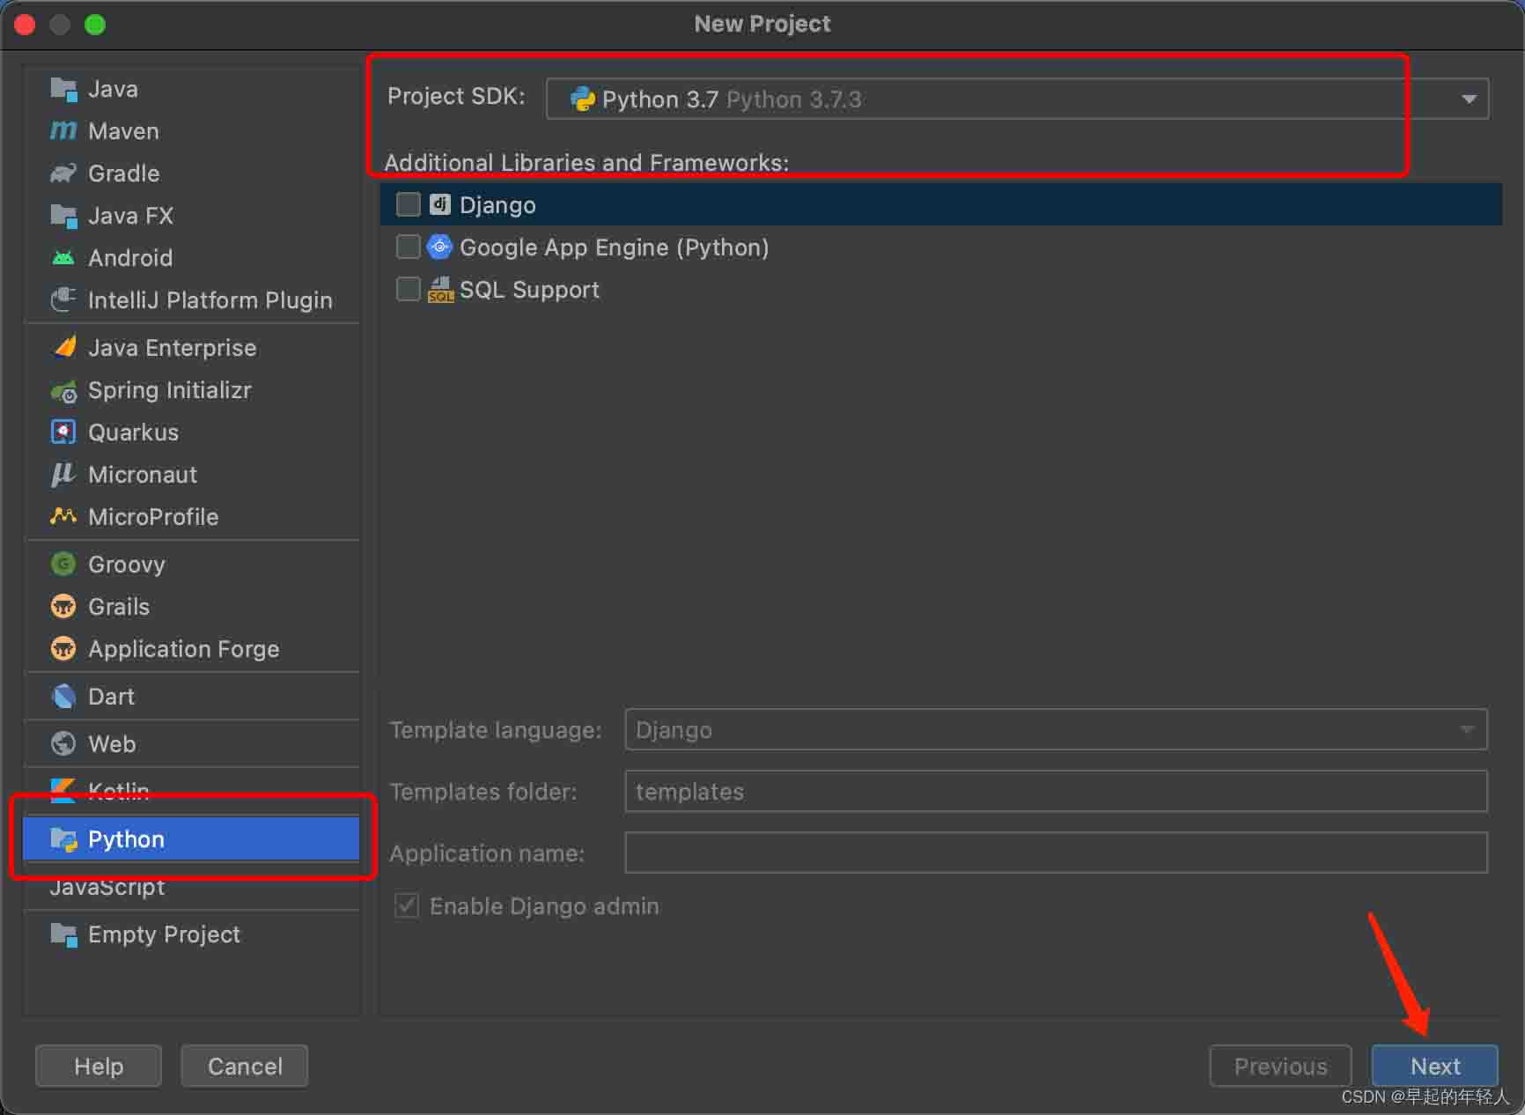Click the 'Python 3.7.3' version text

[x=794, y=100]
